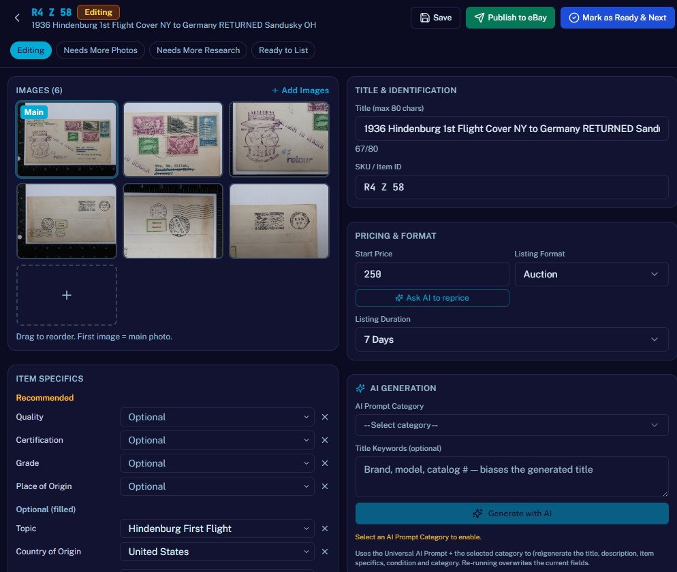
Task: Select the stamps close-up thumbnail
Action: click(x=173, y=139)
